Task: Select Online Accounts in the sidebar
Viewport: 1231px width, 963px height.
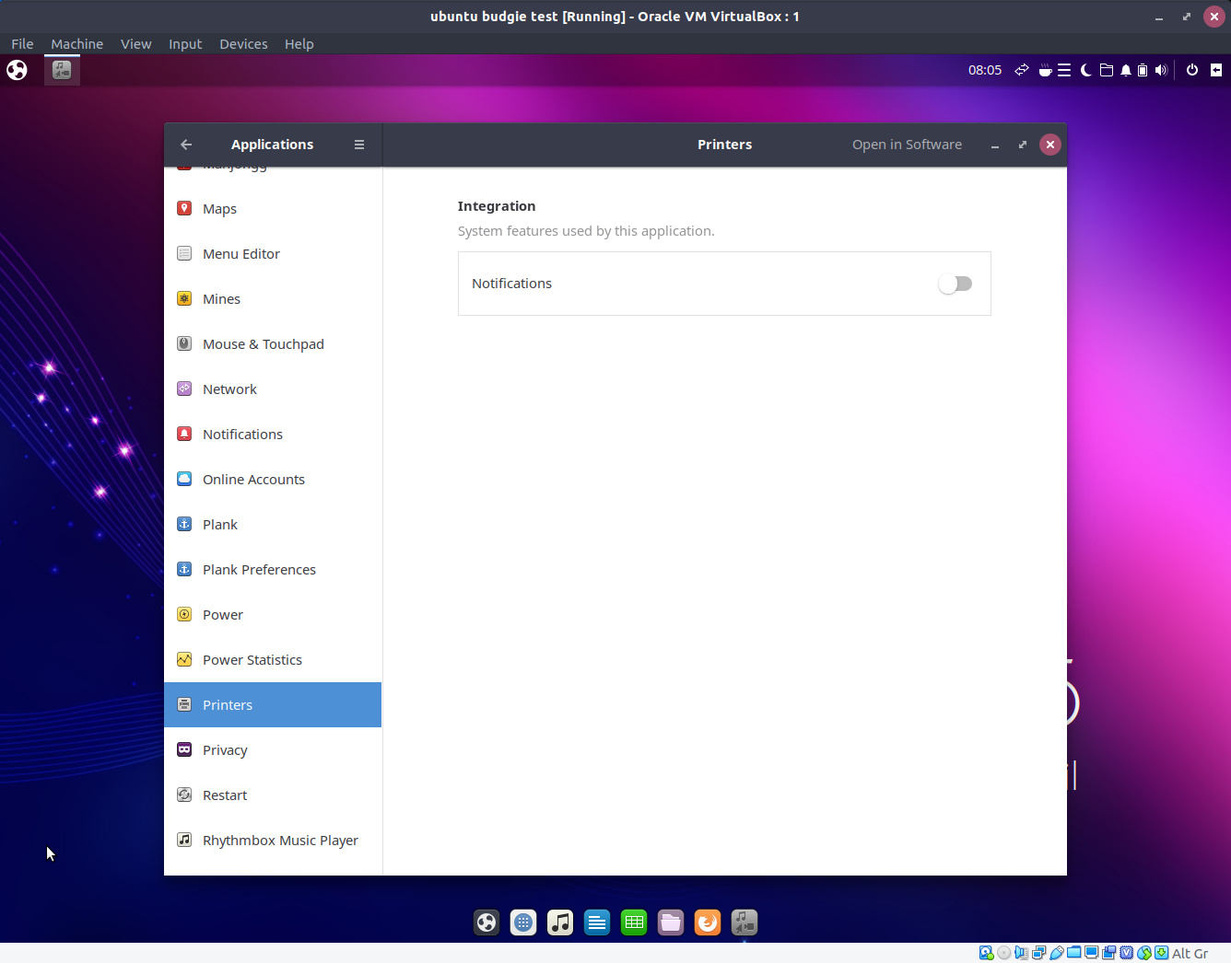Action: click(273, 480)
